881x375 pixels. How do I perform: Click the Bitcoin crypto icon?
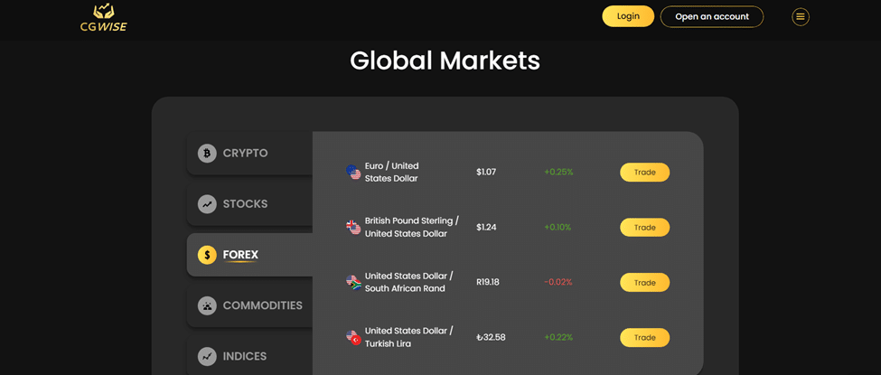[207, 154]
